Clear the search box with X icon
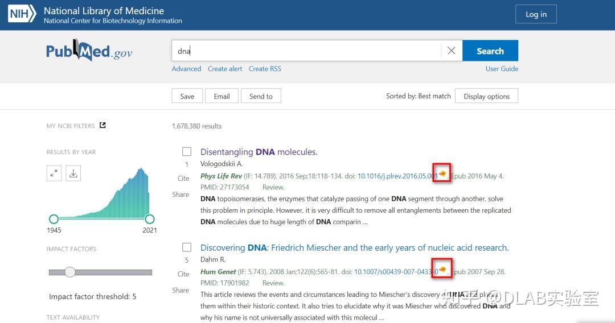The image size is (615, 323). pos(452,51)
